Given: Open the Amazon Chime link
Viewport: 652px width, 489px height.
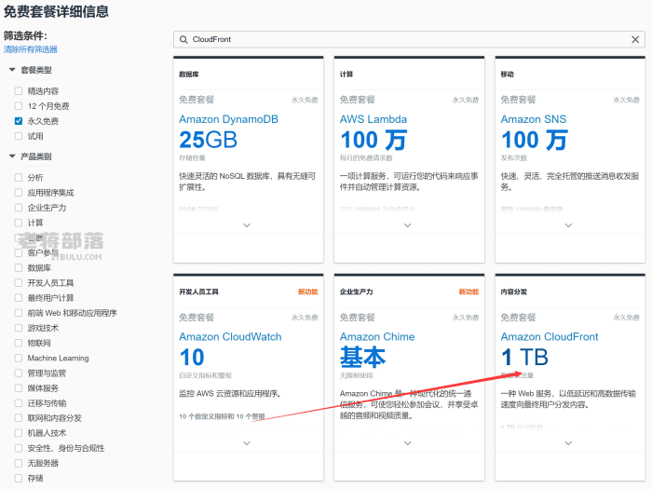Looking at the screenshot, I should (x=377, y=337).
